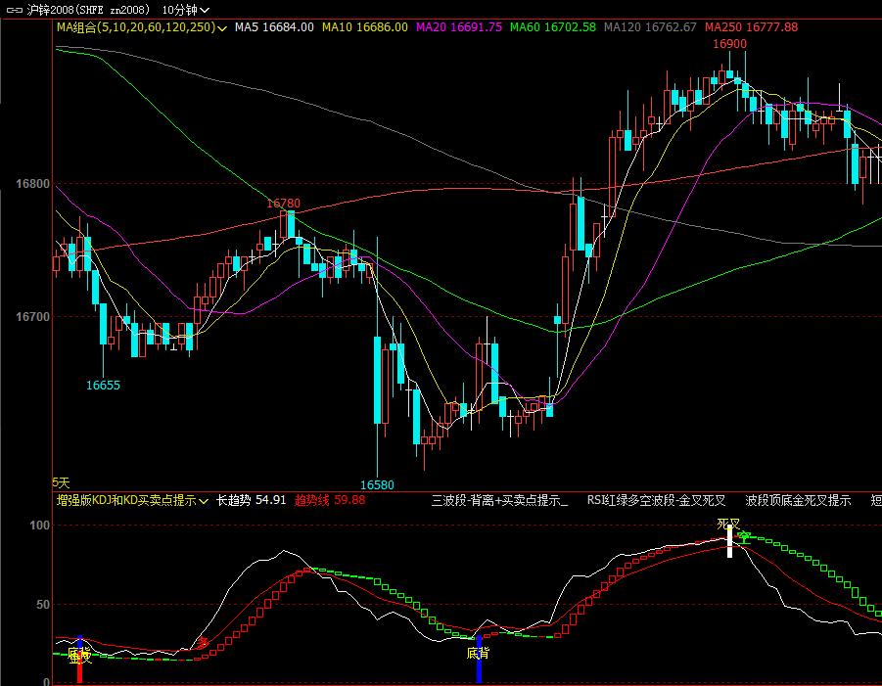Image resolution: width=882 pixels, height=686 pixels.
Task: Click the 16800 price axis label
Action: (32, 184)
